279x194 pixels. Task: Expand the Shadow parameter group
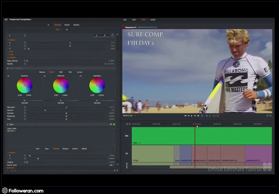click(12, 58)
